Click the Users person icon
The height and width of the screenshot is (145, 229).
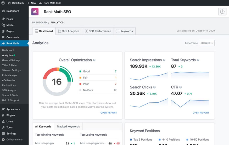(x=3, y=121)
